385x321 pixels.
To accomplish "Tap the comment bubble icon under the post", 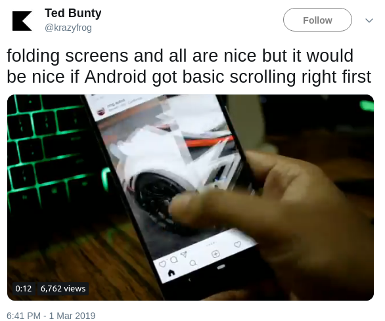I will click(174, 259).
